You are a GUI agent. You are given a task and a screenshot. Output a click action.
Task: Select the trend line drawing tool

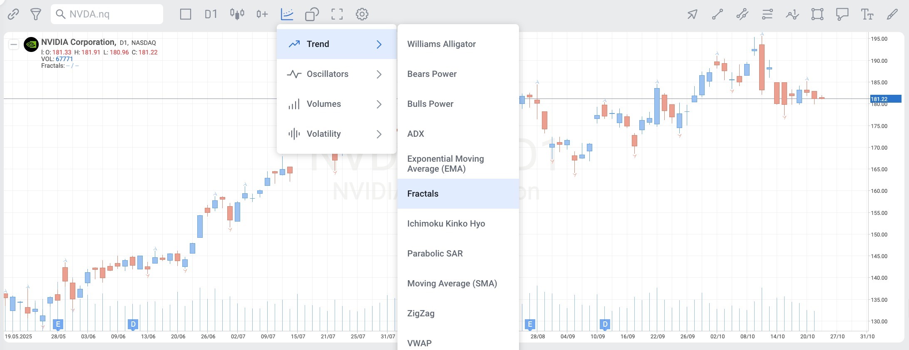click(717, 15)
